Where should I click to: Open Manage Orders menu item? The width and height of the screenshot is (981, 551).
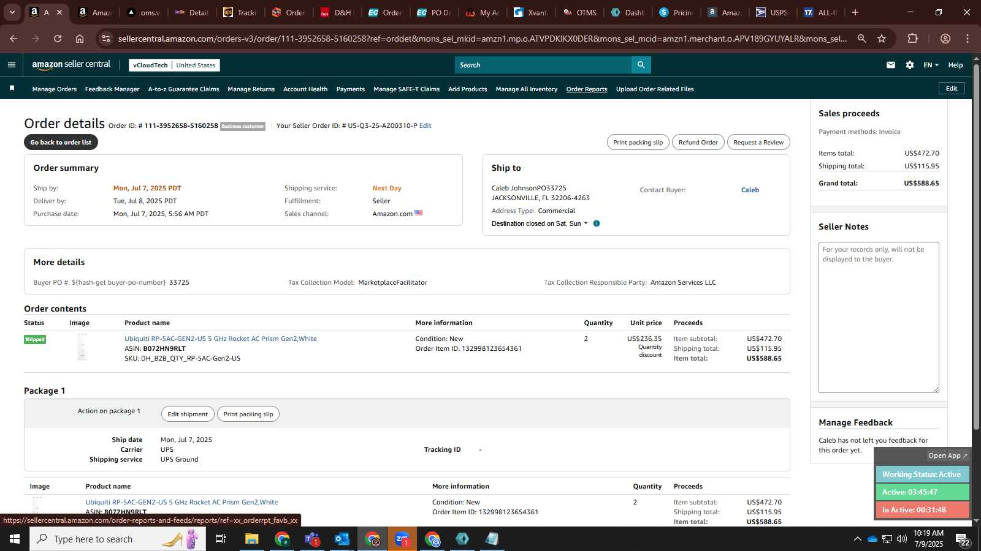[55, 89]
